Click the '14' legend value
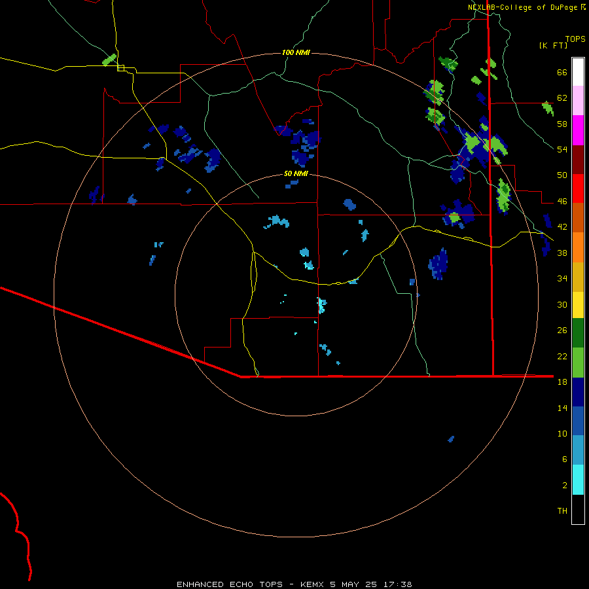This screenshot has width=589, height=589. [562, 408]
